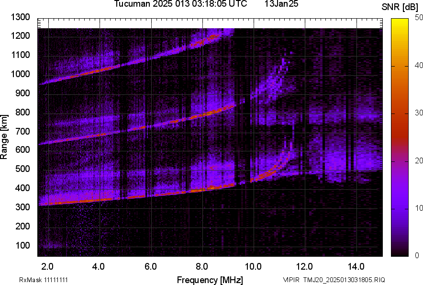Click the '14.0' tick on the frequency axis
Viewport: 423px width, 285px height.
(x=356, y=266)
